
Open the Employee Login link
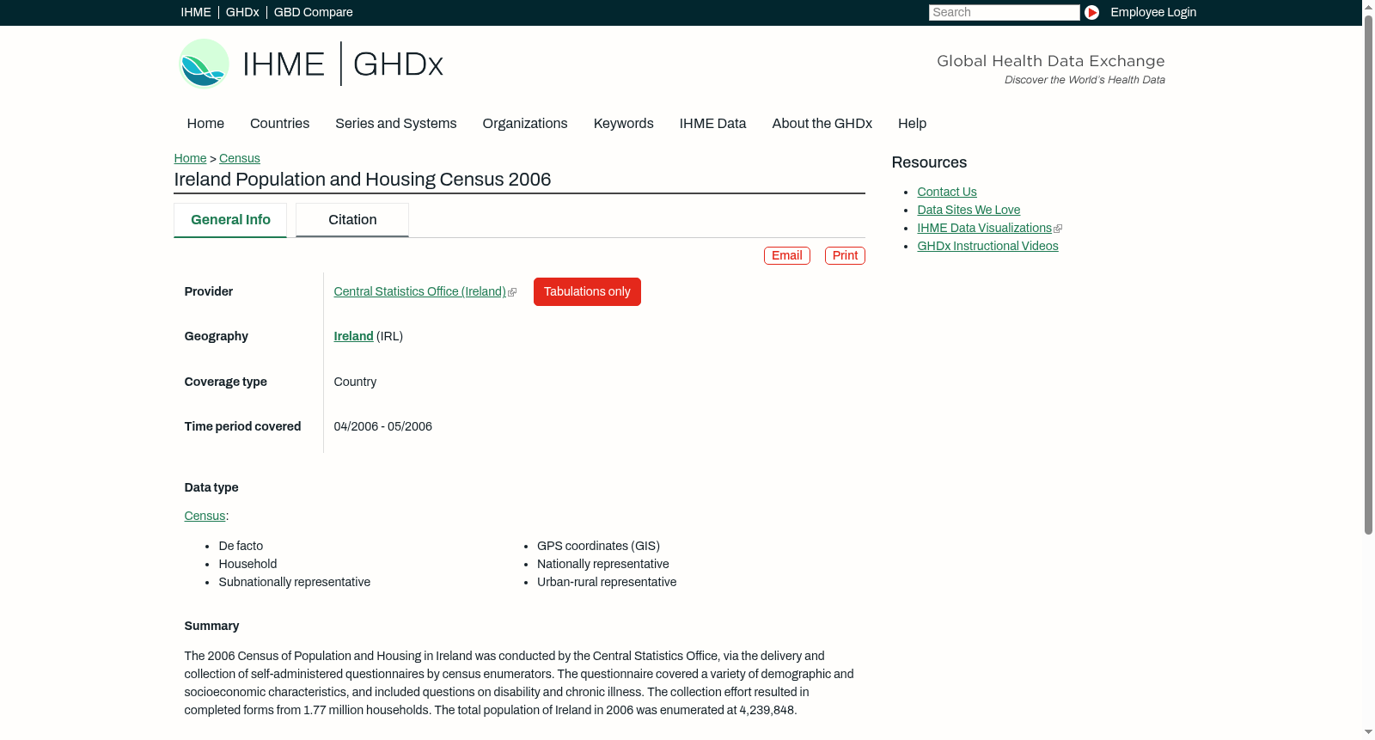coord(1153,12)
